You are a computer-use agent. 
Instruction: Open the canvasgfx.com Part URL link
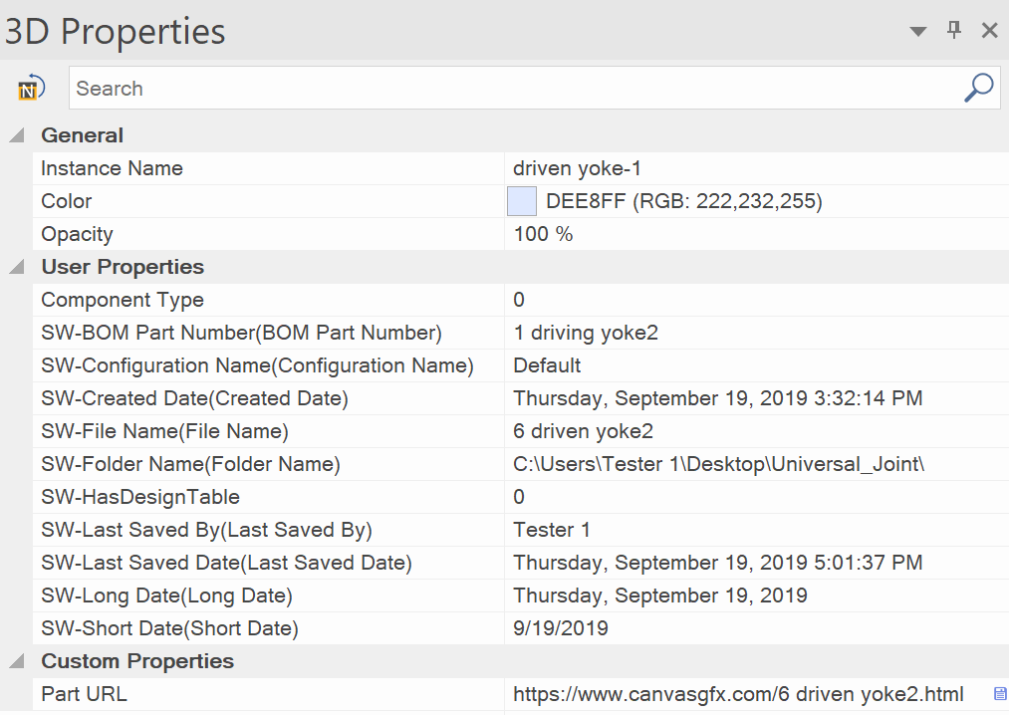(x=738, y=694)
